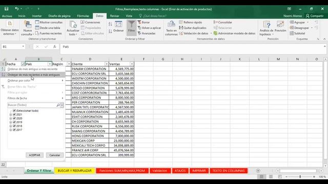
Task: Click Volver a aplicar
Action: 149,28
